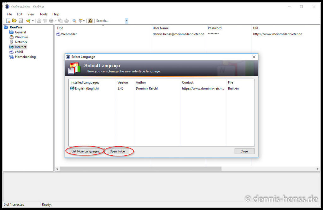
Task: Click the Version column header
Action: pos(125,82)
